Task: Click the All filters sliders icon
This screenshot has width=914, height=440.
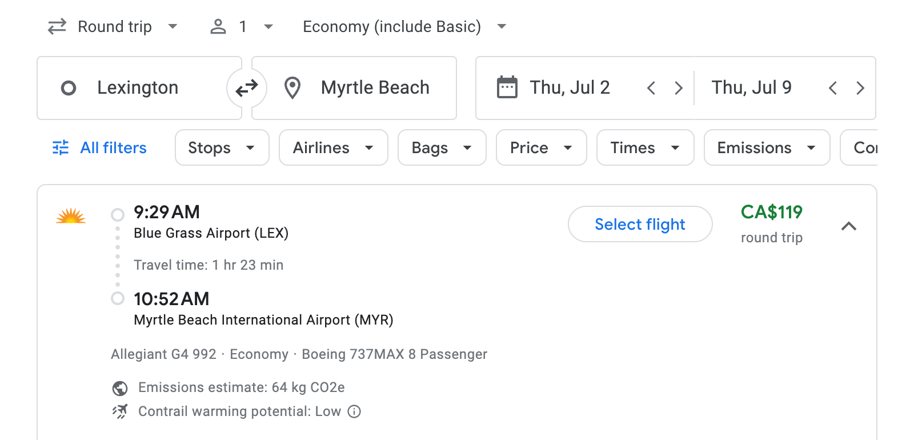Action: coord(60,147)
